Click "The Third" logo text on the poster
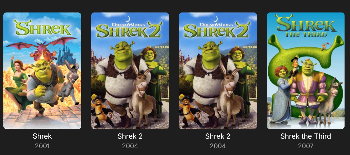This screenshot has width=350, height=155. pos(306,34)
